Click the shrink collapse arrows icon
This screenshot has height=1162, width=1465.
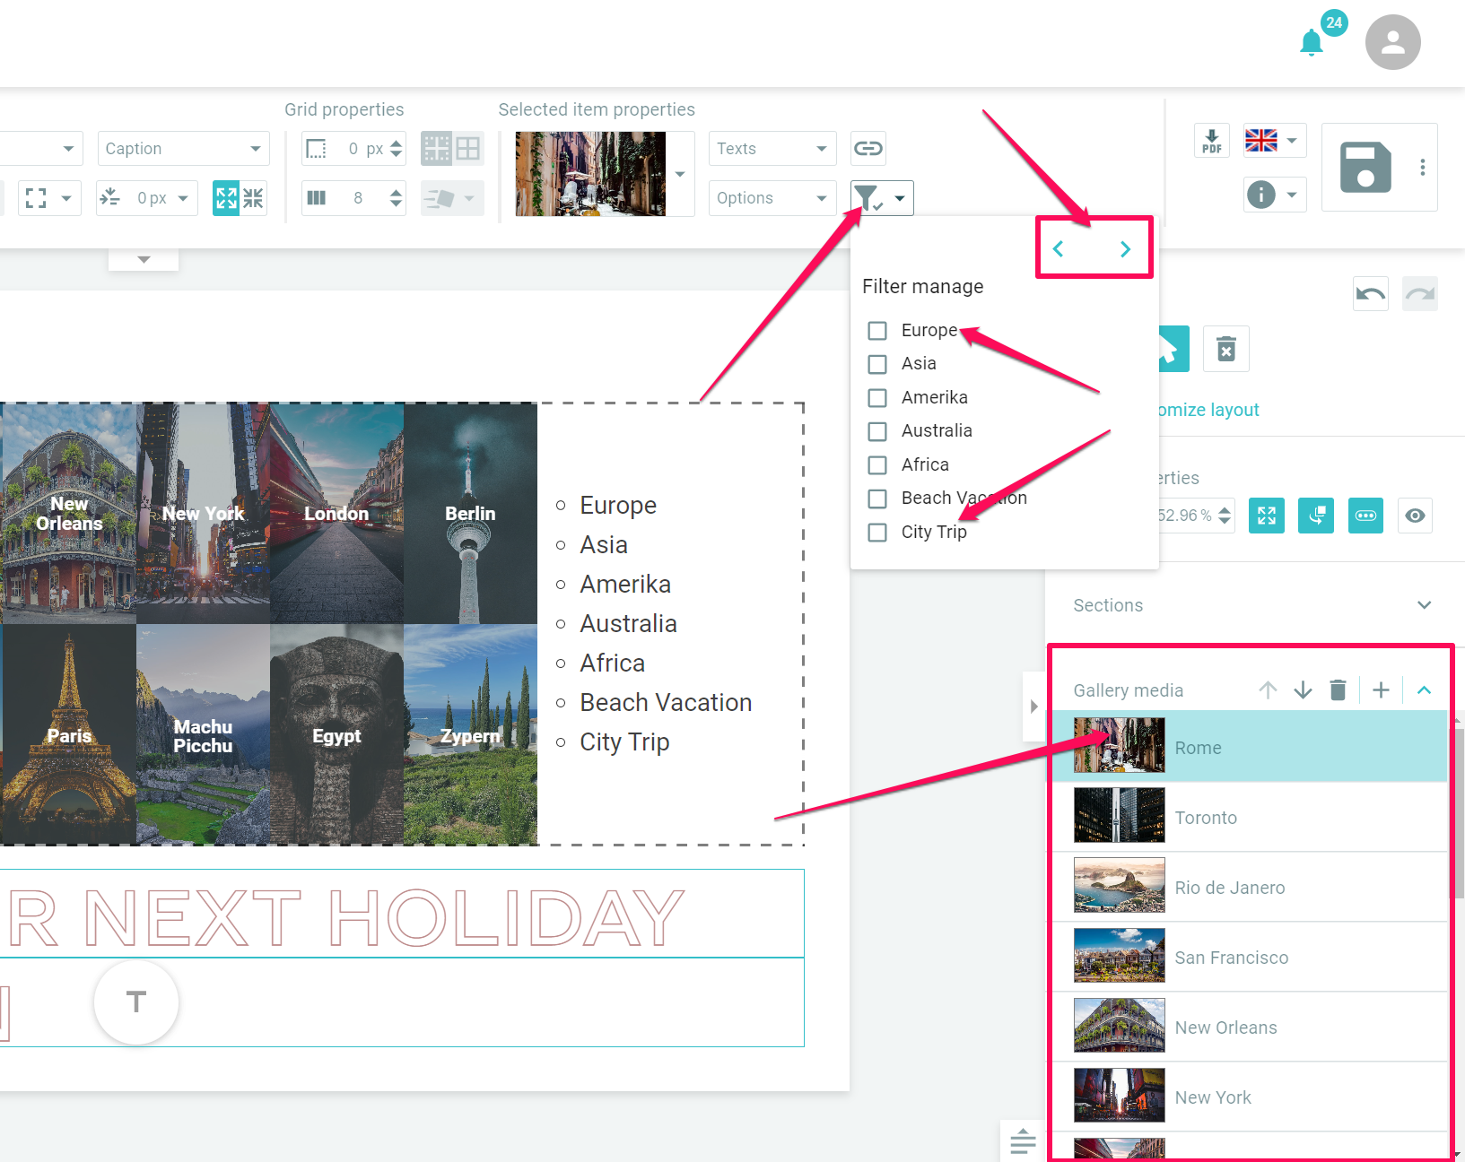point(254,198)
